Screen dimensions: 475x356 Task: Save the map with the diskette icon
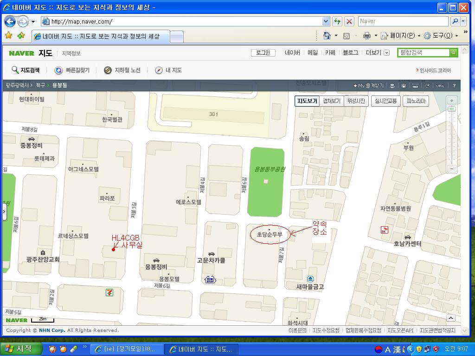click(404, 86)
